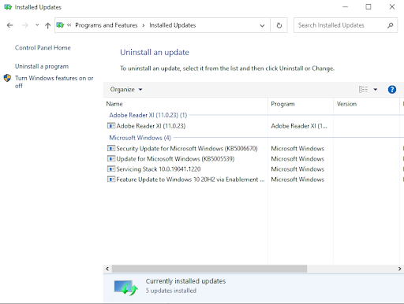
Task: Select Update for Microsoft Windows KB5005539
Action: (x=175, y=159)
